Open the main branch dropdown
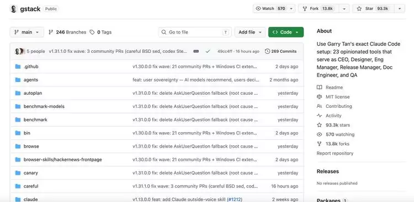This screenshot has width=414, height=202. [27, 32]
